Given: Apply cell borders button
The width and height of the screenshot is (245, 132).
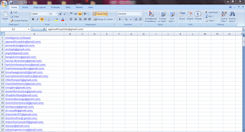Looking at the screenshot, I should coord(49,19).
